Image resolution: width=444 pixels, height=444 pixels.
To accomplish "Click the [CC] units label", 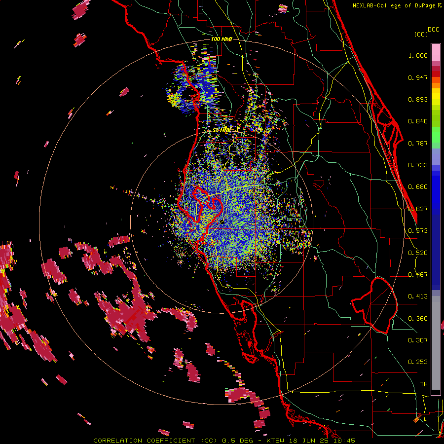I will click(x=421, y=34).
